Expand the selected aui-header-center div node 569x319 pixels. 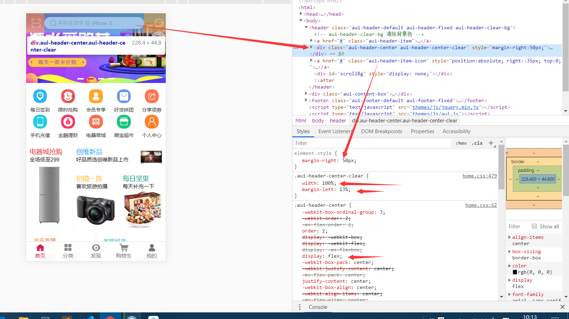click(x=312, y=47)
